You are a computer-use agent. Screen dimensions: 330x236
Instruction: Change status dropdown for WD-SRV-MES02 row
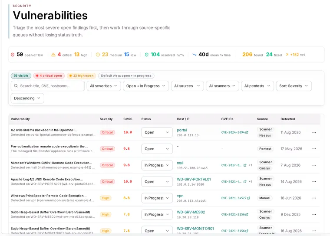157,214
